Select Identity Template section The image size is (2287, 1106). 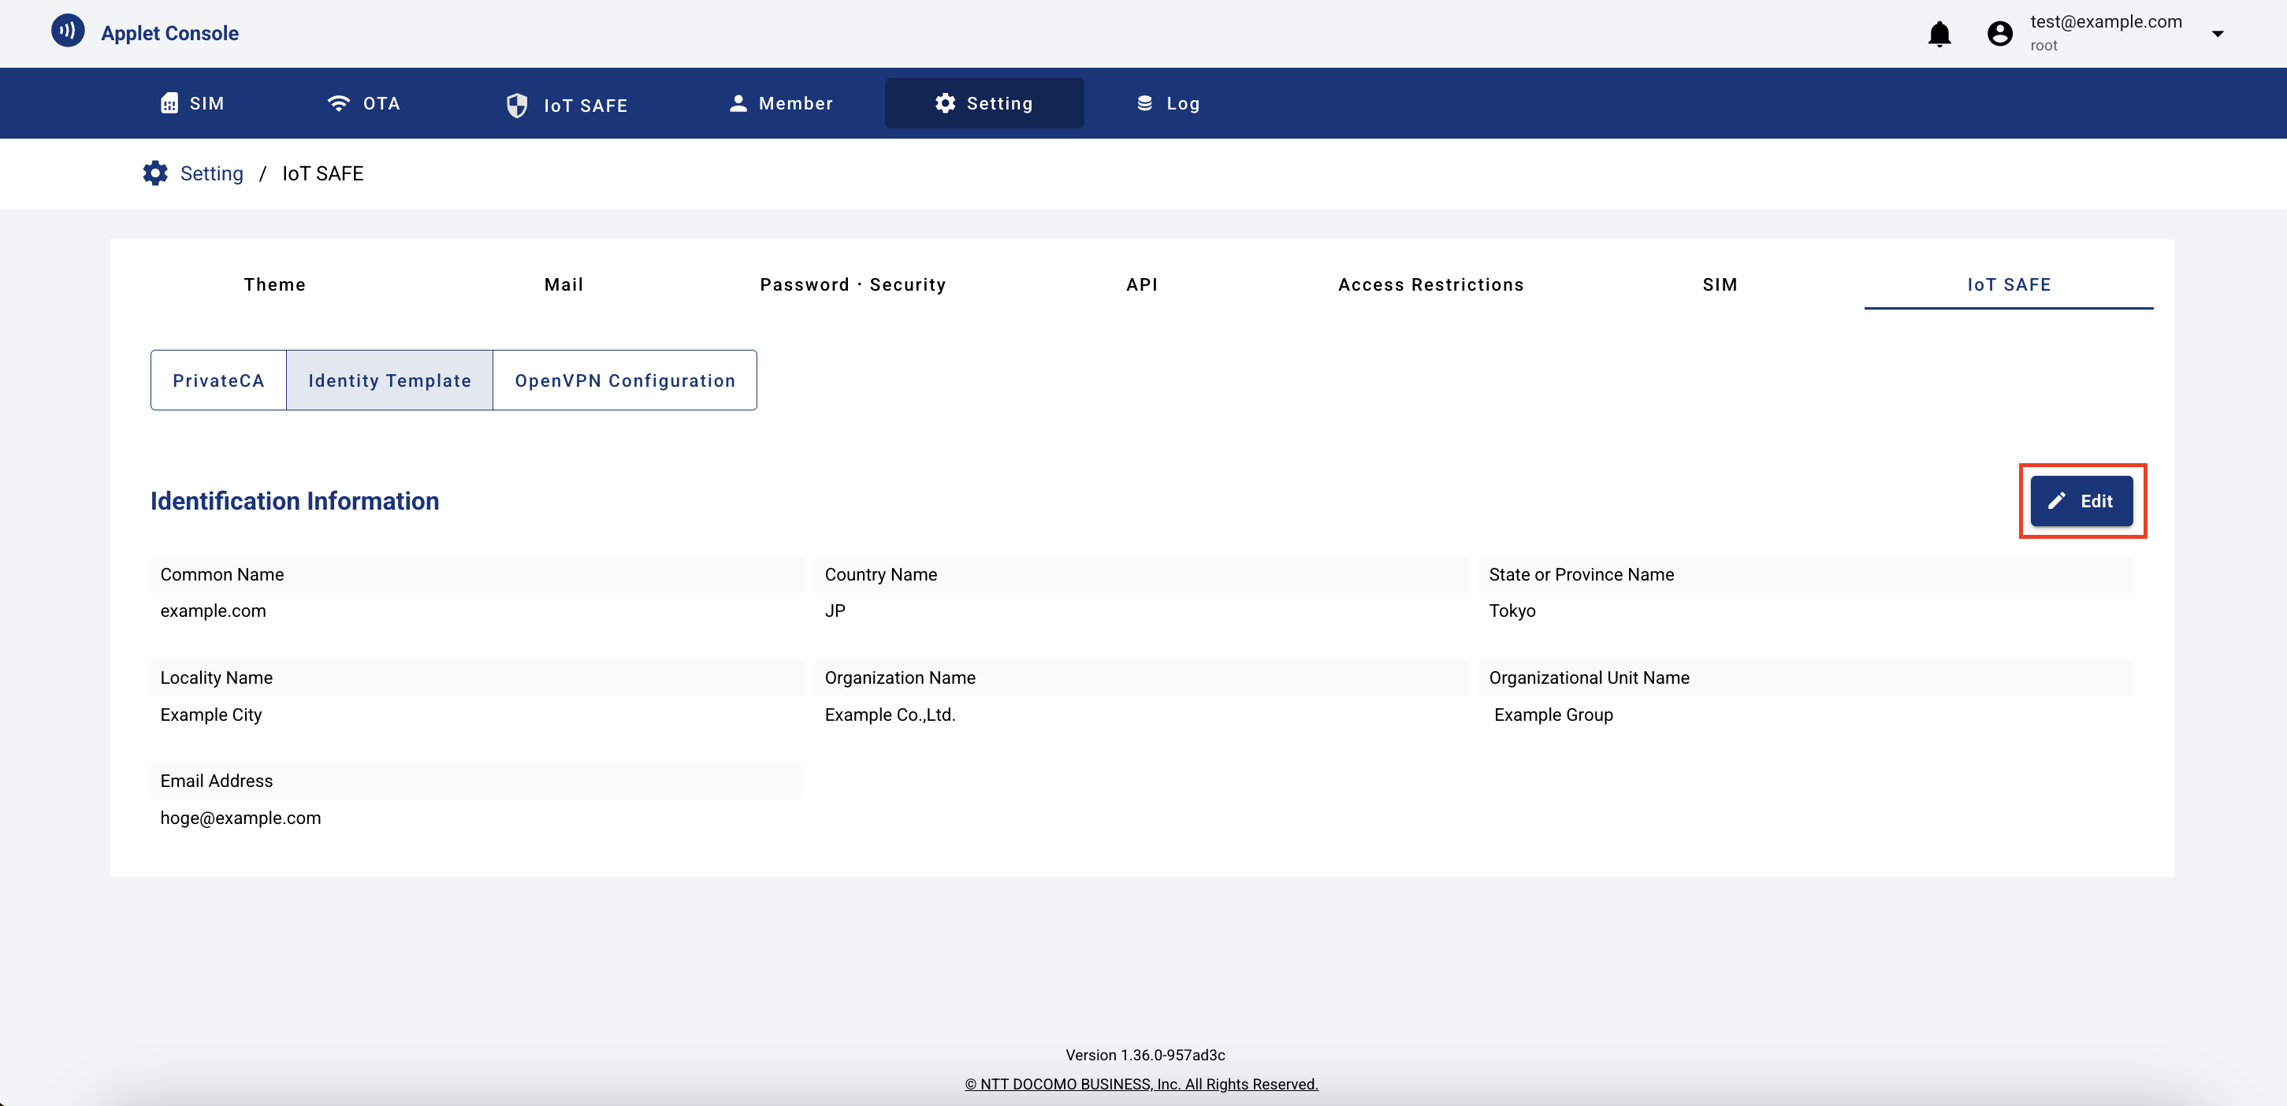389,380
